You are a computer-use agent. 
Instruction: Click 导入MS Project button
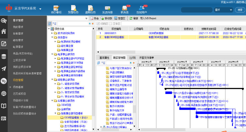pyautogui.click(x=148, y=18)
